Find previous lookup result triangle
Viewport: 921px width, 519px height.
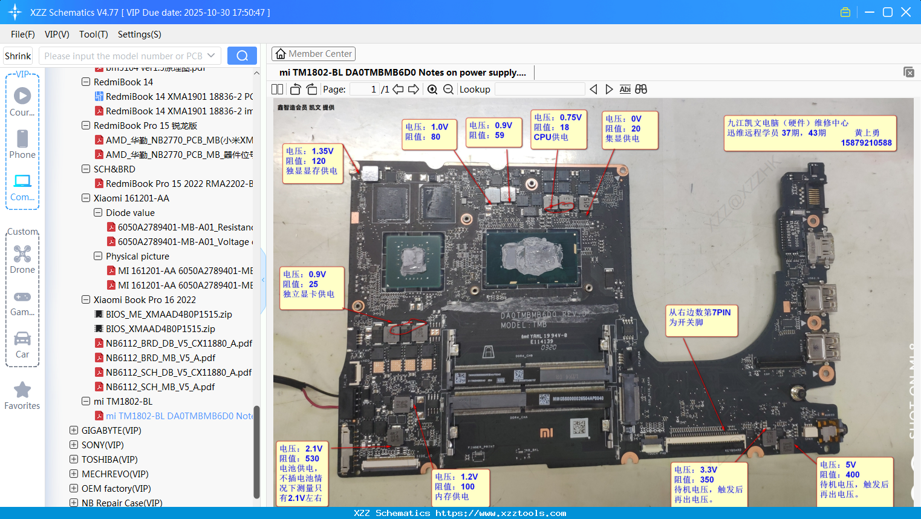[x=593, y=89]
